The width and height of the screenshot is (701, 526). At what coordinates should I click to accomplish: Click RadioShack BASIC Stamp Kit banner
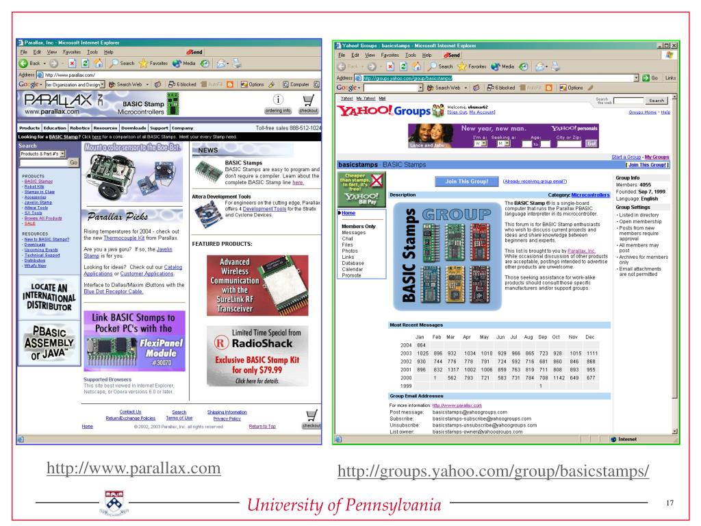pyautogui.click(x=257, y=356)
